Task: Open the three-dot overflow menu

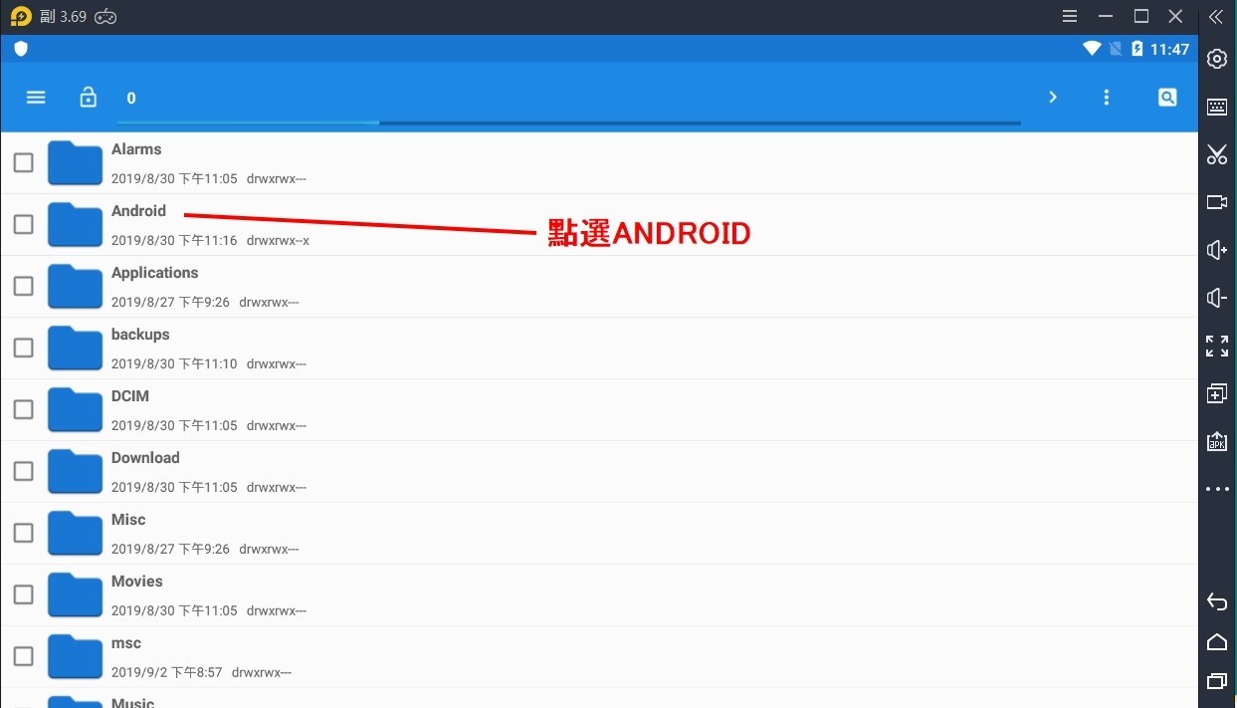Action: click(1107, 98)
